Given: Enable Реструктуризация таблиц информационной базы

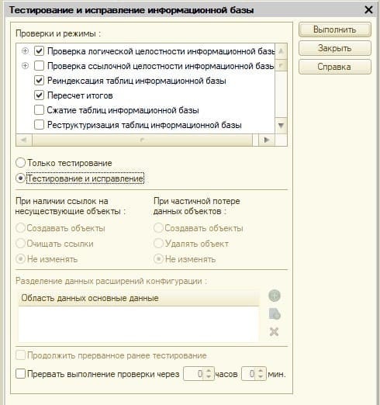Looking at the screenshot, I should pyautogui.click(x=39, y=125).
